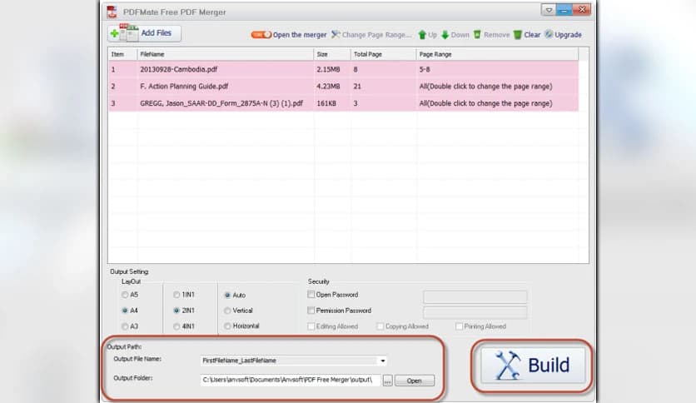Move file down with Down arrow
The image size is (696, 403).
click(x=455, y=35)
